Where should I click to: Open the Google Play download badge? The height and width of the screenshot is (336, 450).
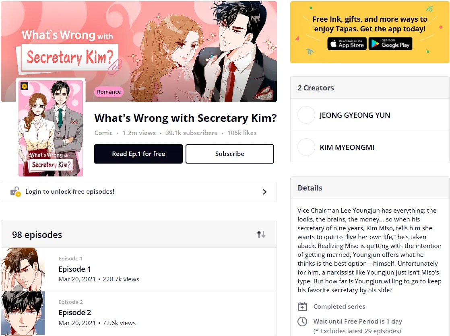point(390,43)
